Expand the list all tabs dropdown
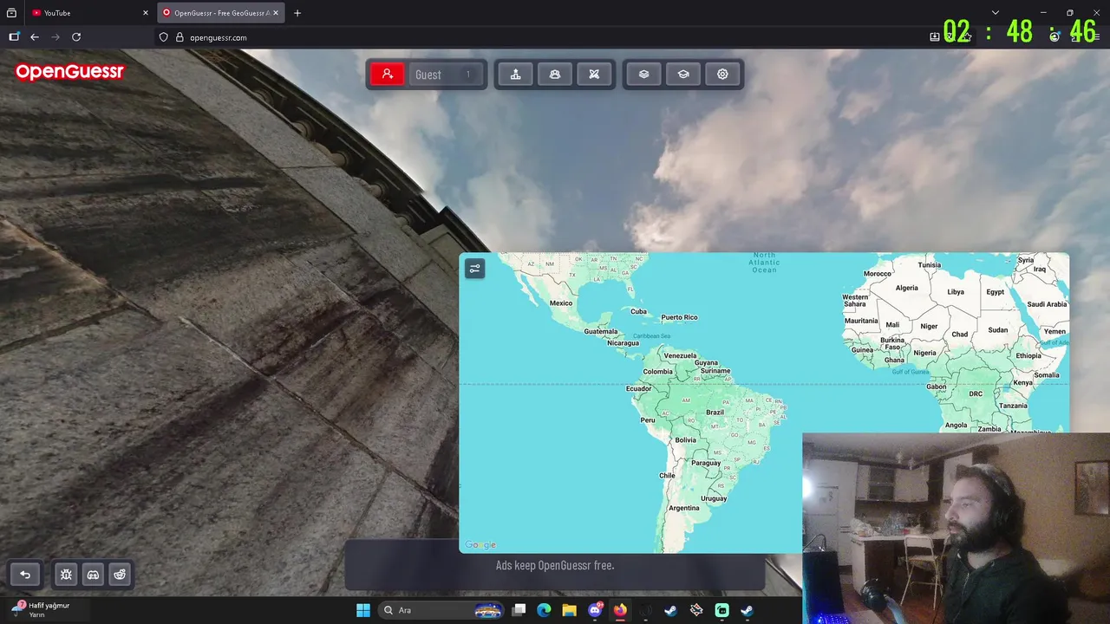Viewport: 1110px width, 624px height. [x=996, y=13]
